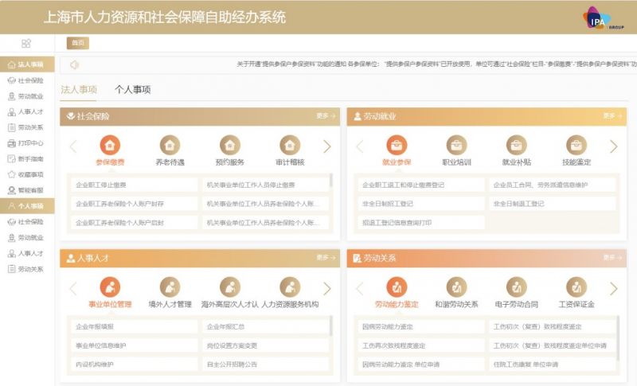
Task: Click the grid menu icon above sidebar
Action: tap(26, 43)
